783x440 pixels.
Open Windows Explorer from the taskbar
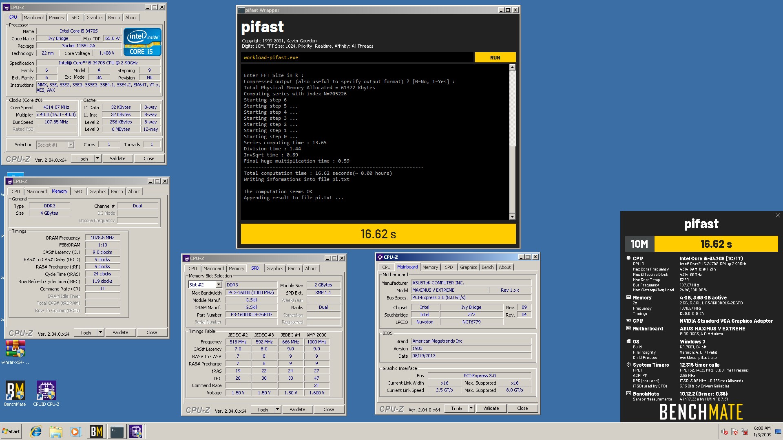pos(56,431)
